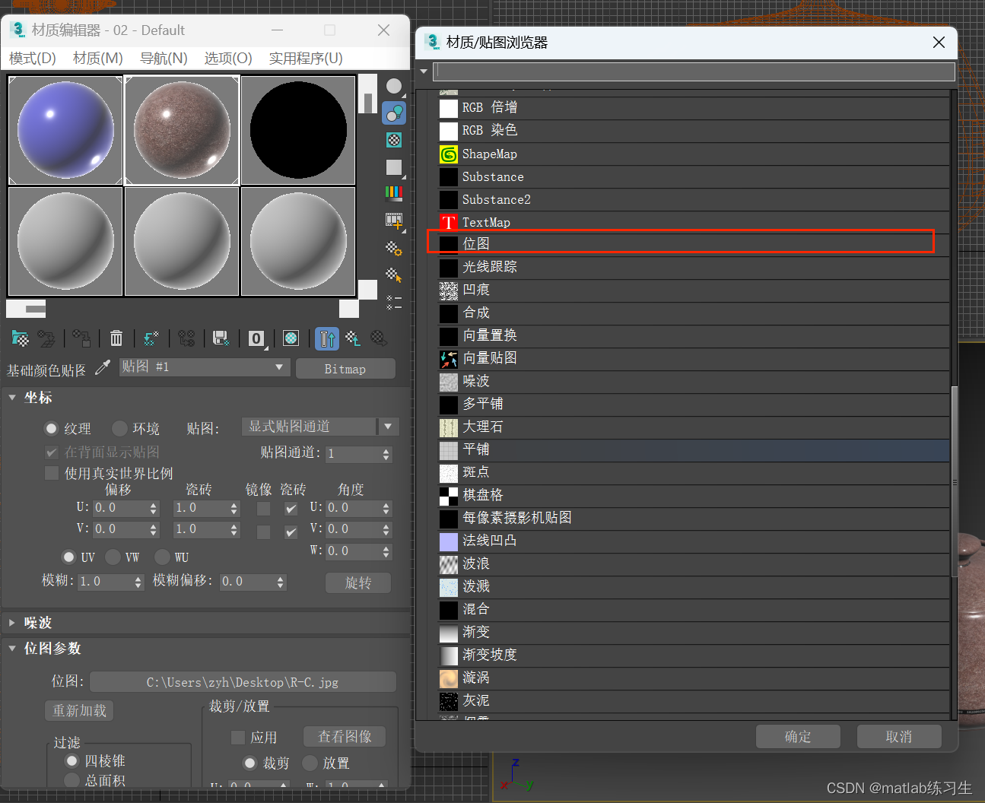Click the Get Material icon

click(21, 338)
